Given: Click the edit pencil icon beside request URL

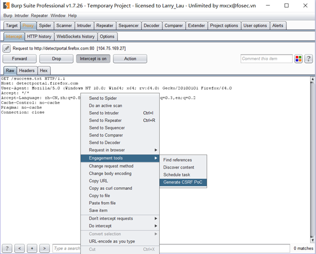Looking at the screenshot, I should [6, 48].
